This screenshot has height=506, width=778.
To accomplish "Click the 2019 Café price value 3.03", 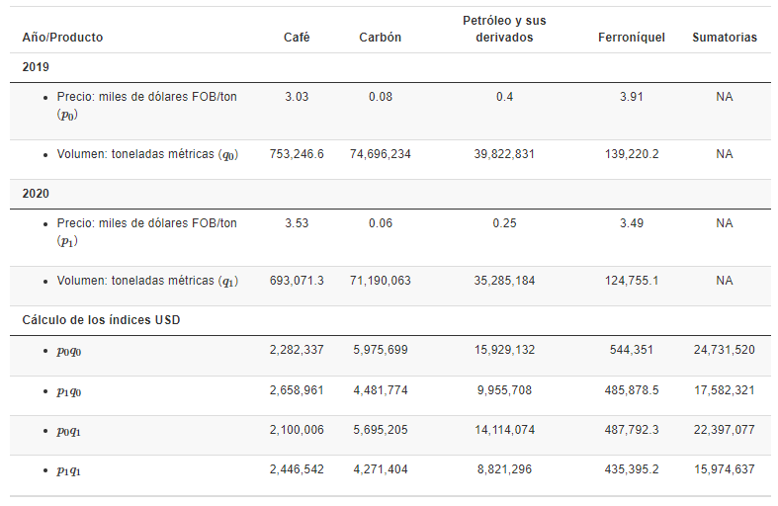I will 297,97.
